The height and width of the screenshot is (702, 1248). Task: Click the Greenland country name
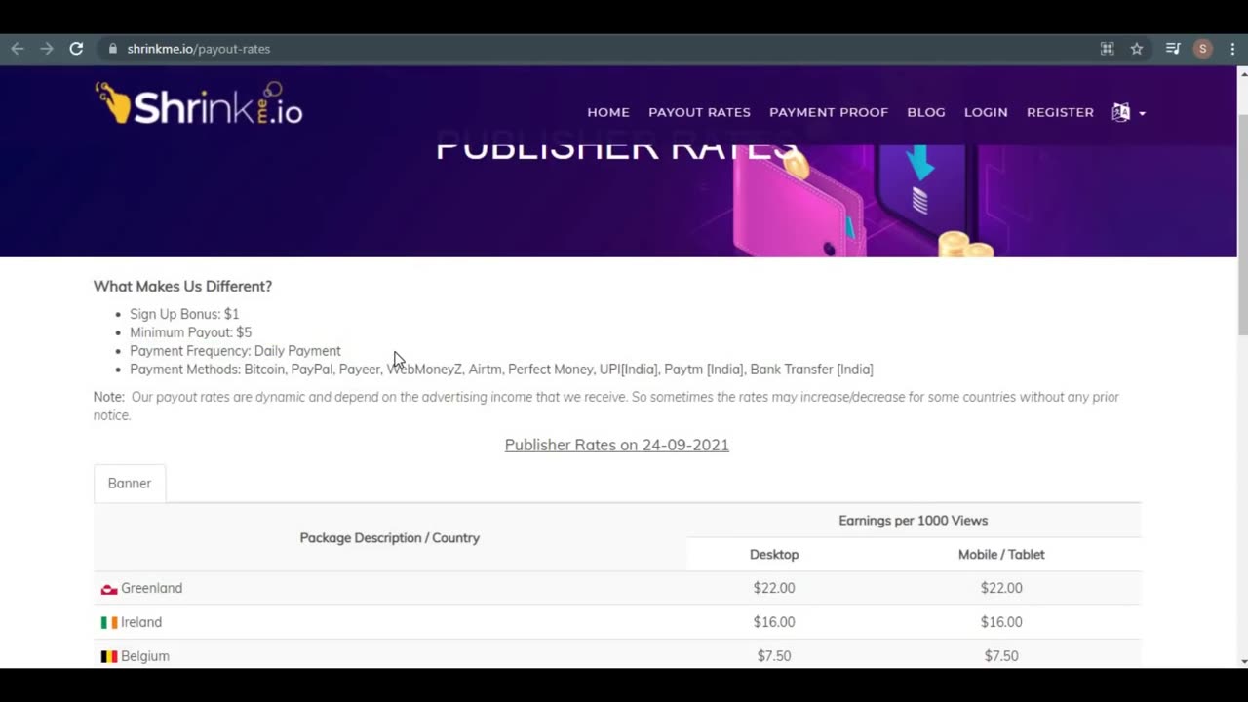point(152,589)
